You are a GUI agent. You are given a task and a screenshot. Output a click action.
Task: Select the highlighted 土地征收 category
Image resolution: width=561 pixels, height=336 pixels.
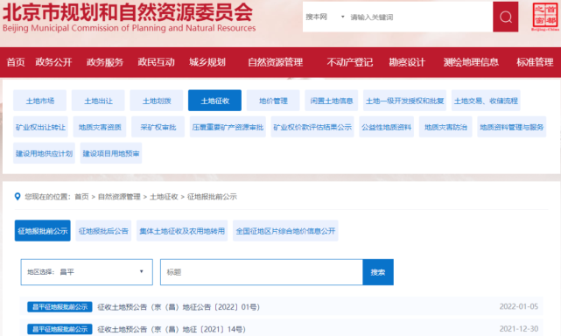214,101
